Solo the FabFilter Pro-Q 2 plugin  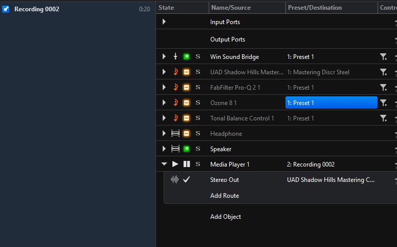(198, 87)
